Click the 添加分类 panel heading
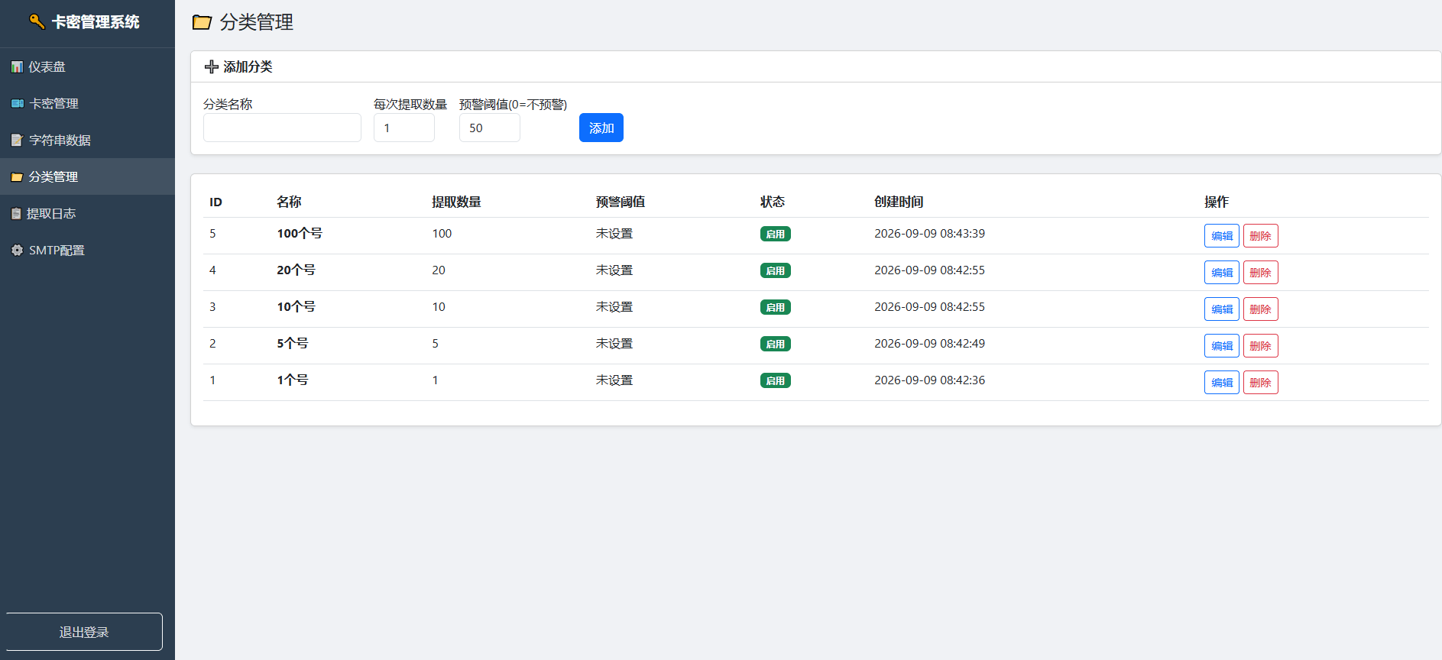 coord(248,67)
